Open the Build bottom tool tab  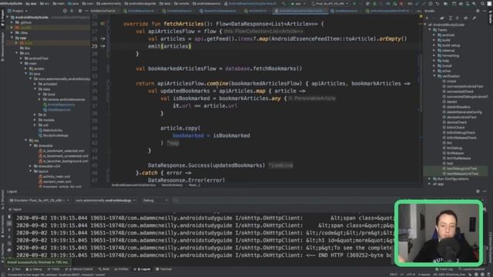104,269
